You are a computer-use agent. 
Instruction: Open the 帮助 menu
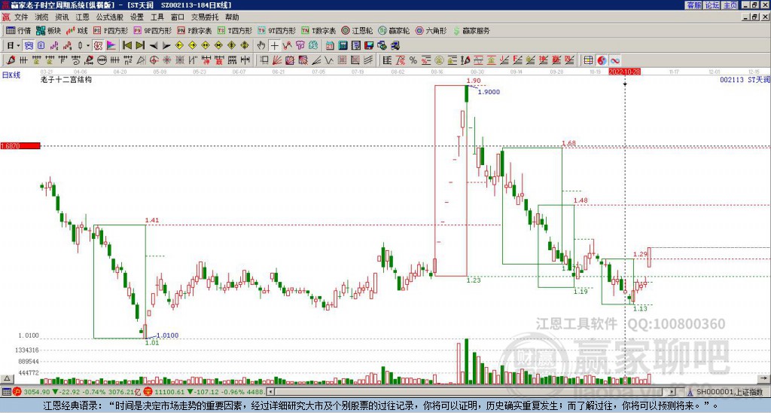232,17
